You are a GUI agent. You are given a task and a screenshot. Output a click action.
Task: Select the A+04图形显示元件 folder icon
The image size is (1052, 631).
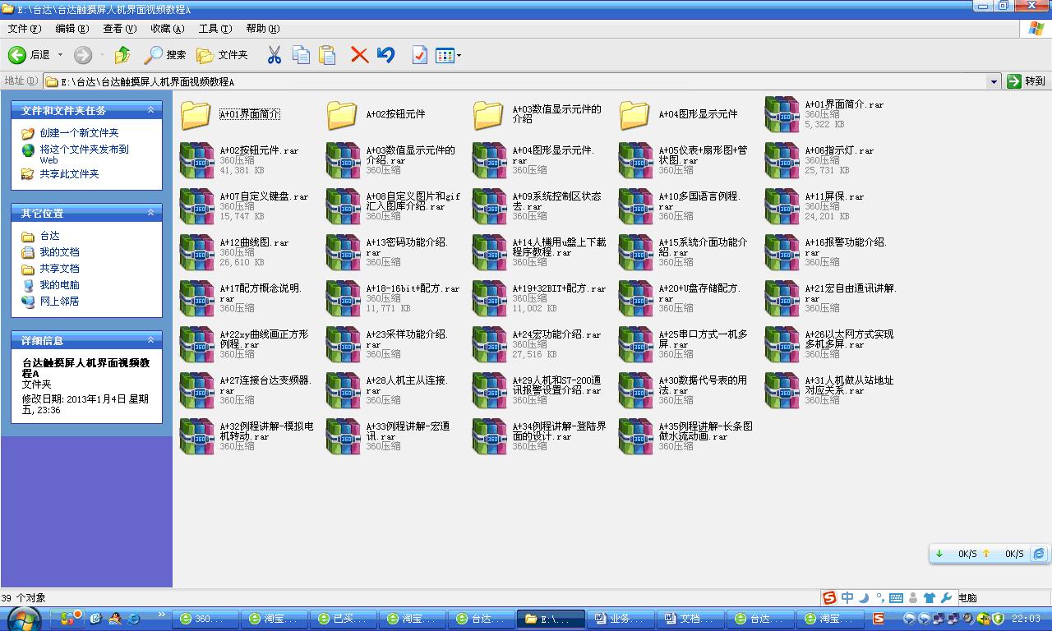click(x=635, y=114)
